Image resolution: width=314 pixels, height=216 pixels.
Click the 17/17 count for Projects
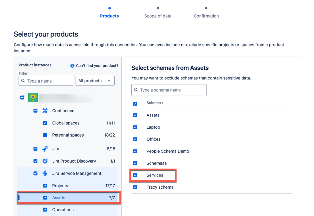(x=110, y=186)
